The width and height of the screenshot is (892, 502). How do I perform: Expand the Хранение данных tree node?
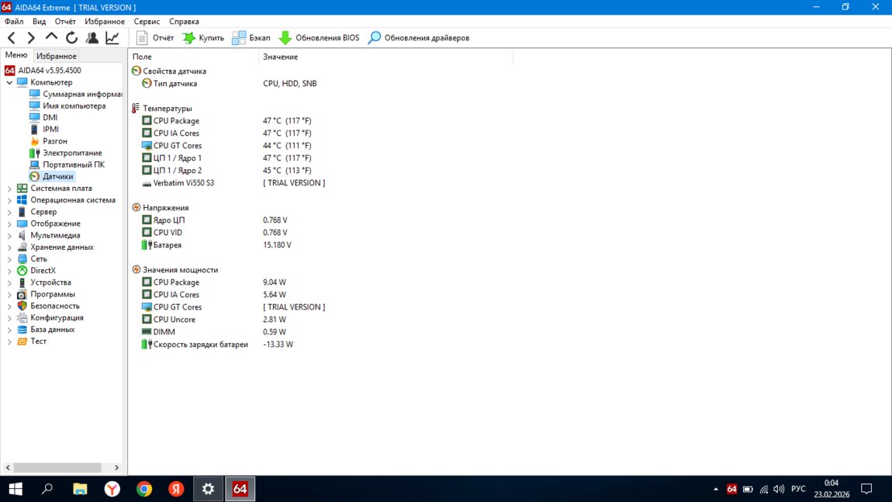point(9,248)
